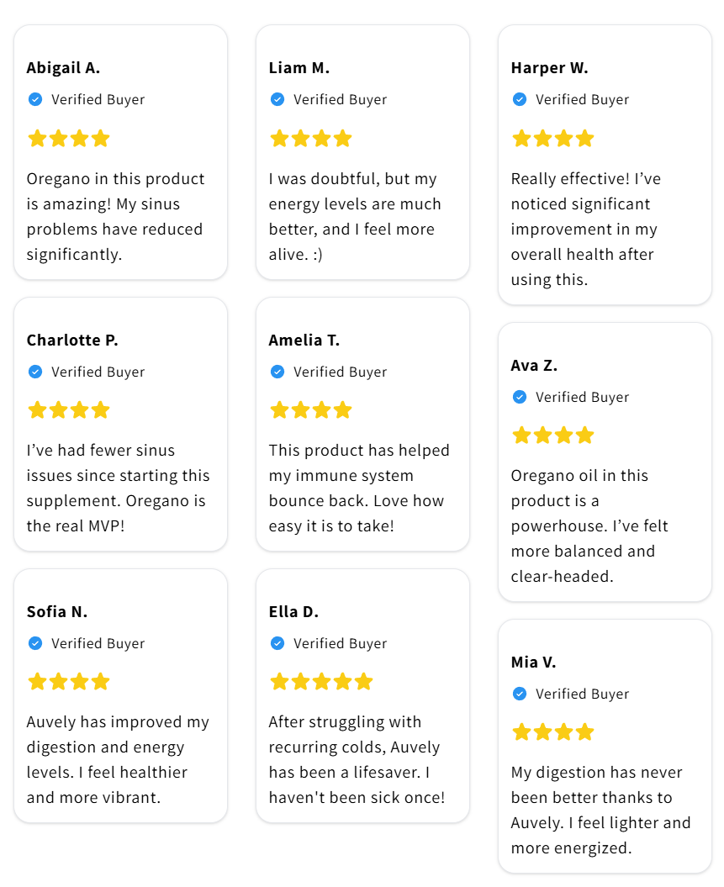
Task: Click the fifth star in Ella D.'s rating
Action: 363,681
